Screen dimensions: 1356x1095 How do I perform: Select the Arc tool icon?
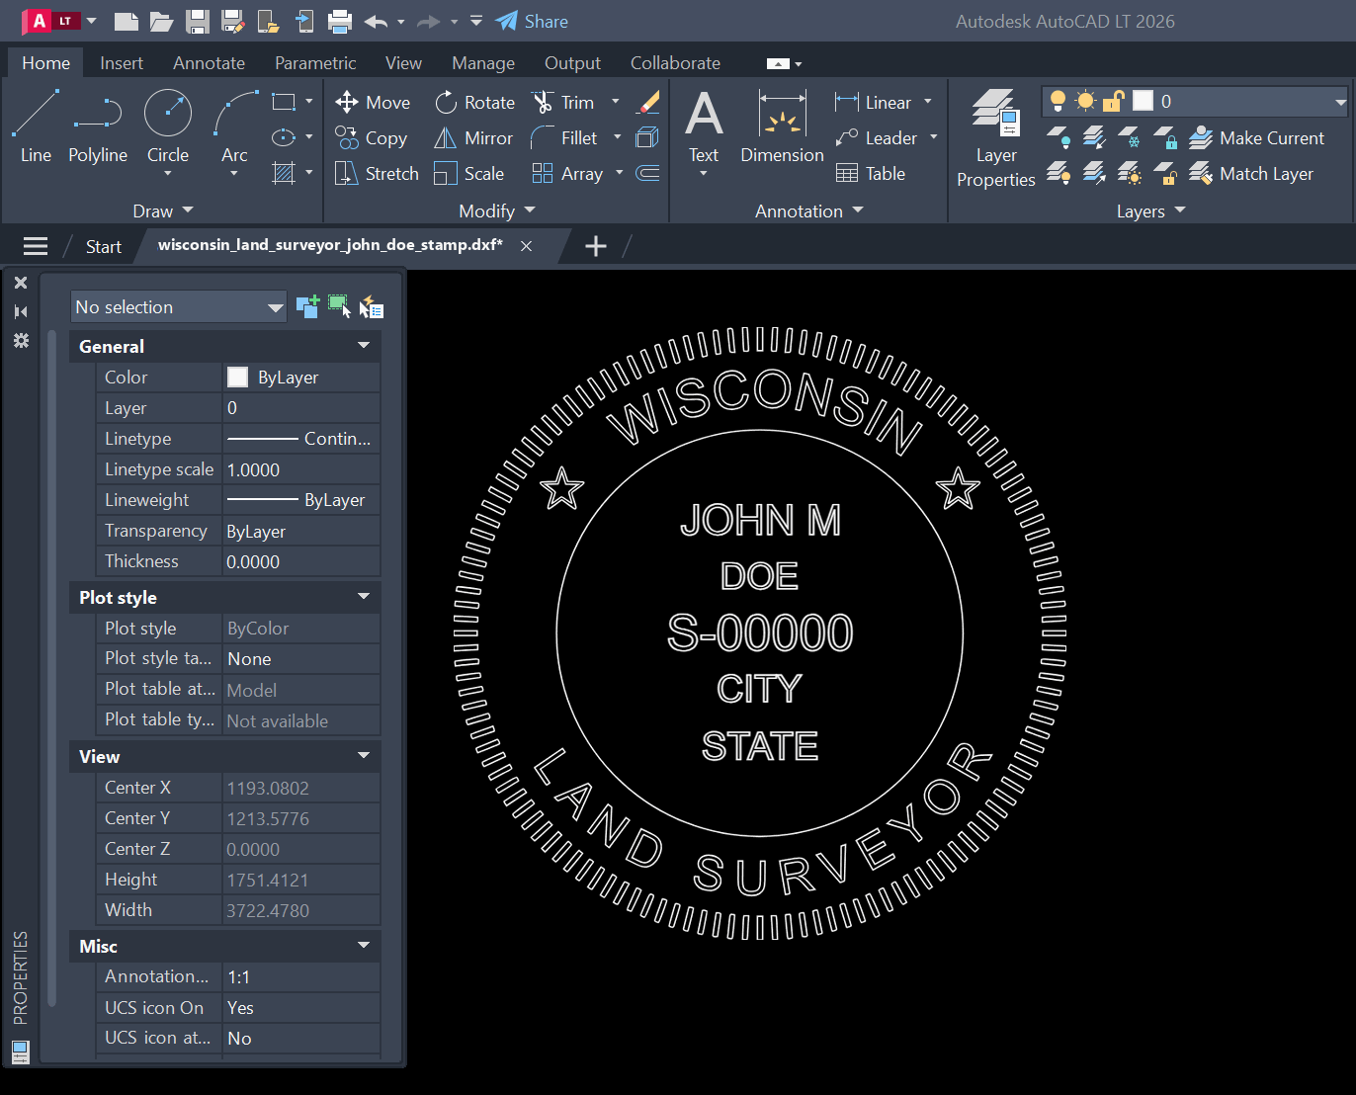pos(235,113)
